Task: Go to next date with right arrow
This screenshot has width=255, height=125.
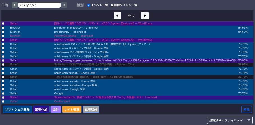Action: tap(64, 5)
